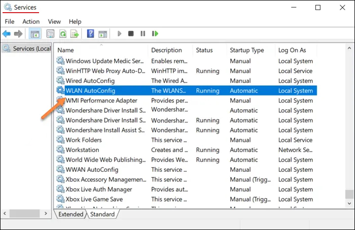Select Wondershare Install Assist S... service
355x230 pixels.
(105, 130)
